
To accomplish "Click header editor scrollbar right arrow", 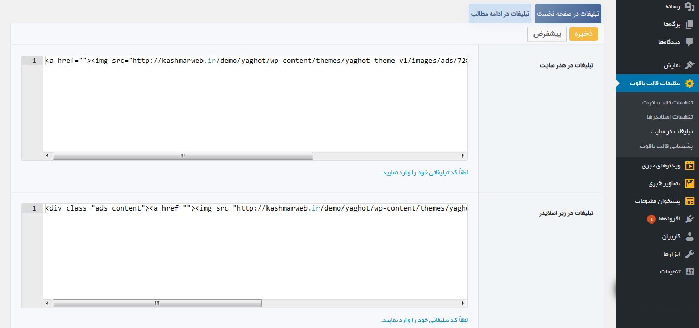I will coord(463,156).
